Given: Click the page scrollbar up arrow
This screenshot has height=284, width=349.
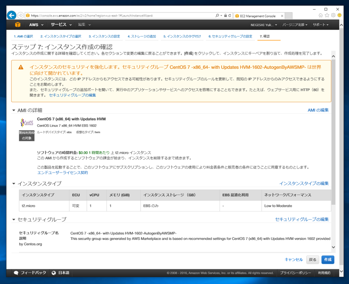Looking at the screenshot, I should point(342,25).
